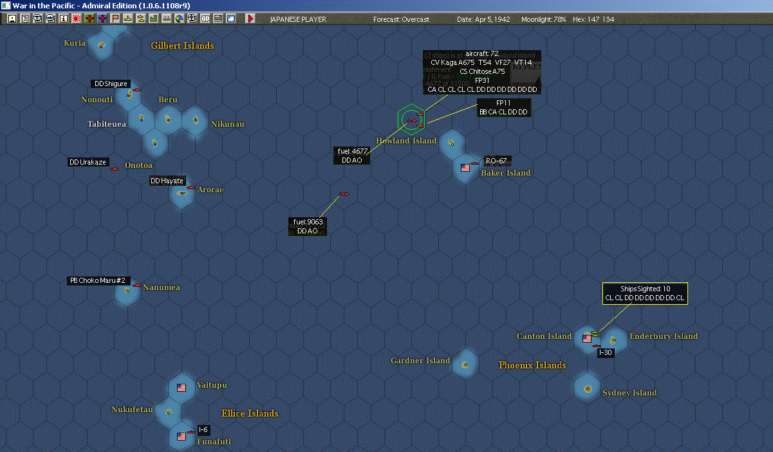Click DD Urakaze ship icon
This screenshot has height=452, width=773.
(115, 168)
